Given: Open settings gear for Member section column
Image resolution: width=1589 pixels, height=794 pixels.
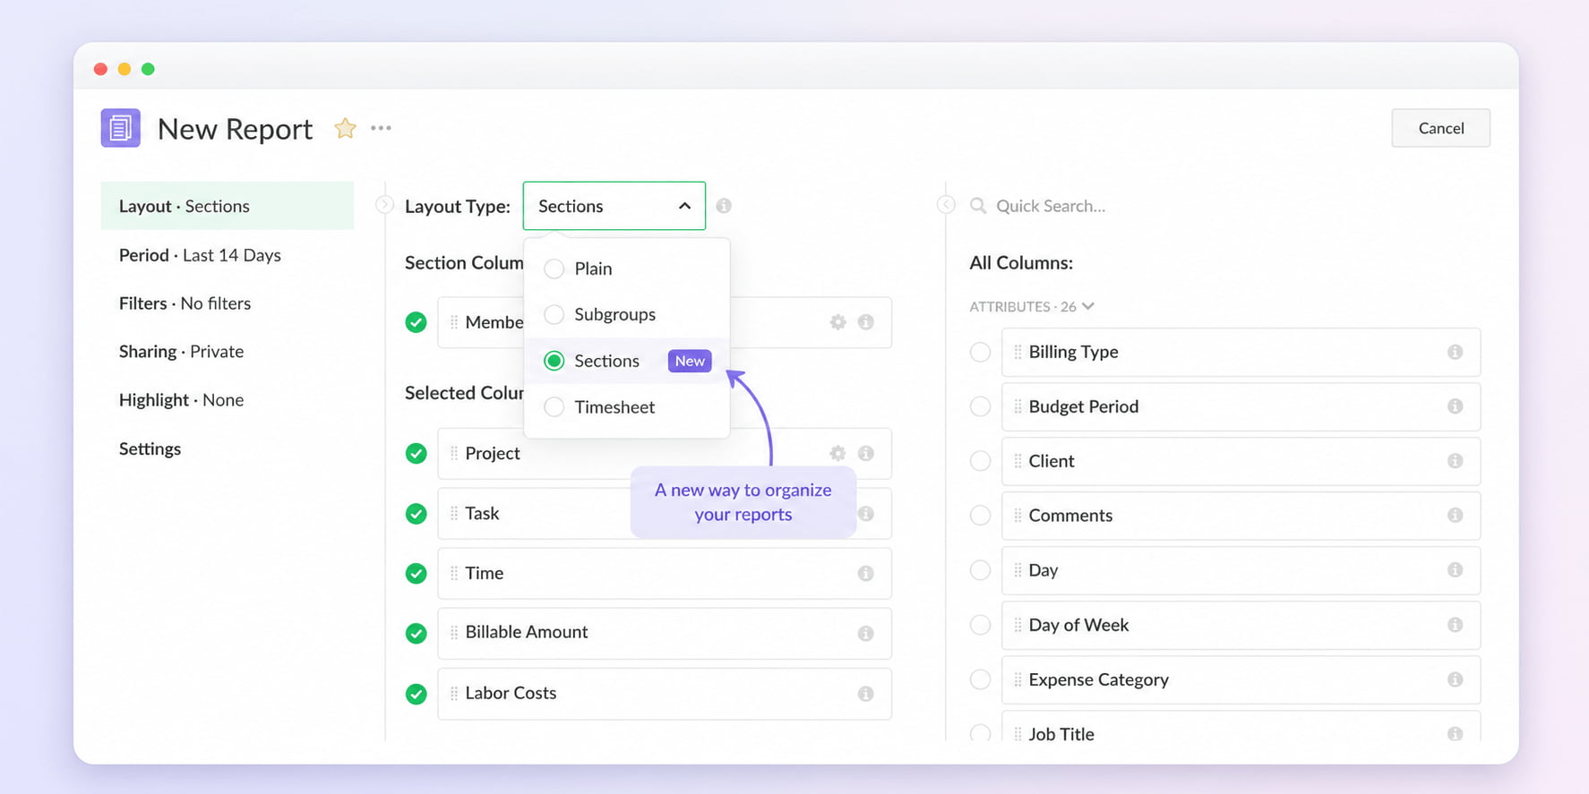Looking at the screenshot, I should pos(837,322).
